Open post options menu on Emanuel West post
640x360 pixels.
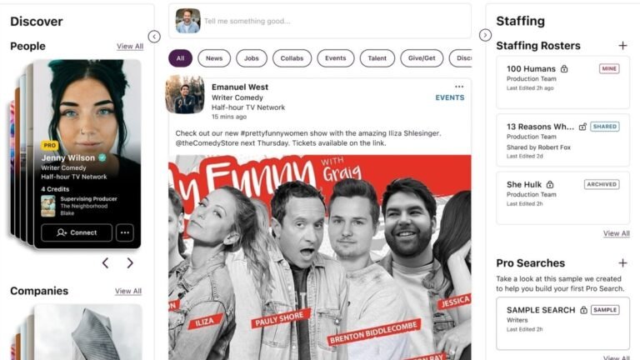click(x=459, y=87)
